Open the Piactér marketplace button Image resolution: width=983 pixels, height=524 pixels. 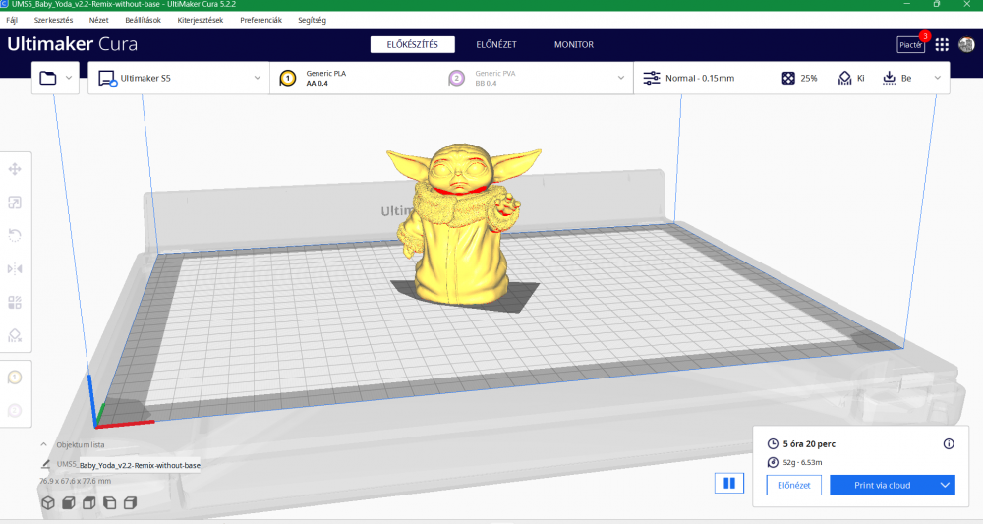[x=910, y=44]
